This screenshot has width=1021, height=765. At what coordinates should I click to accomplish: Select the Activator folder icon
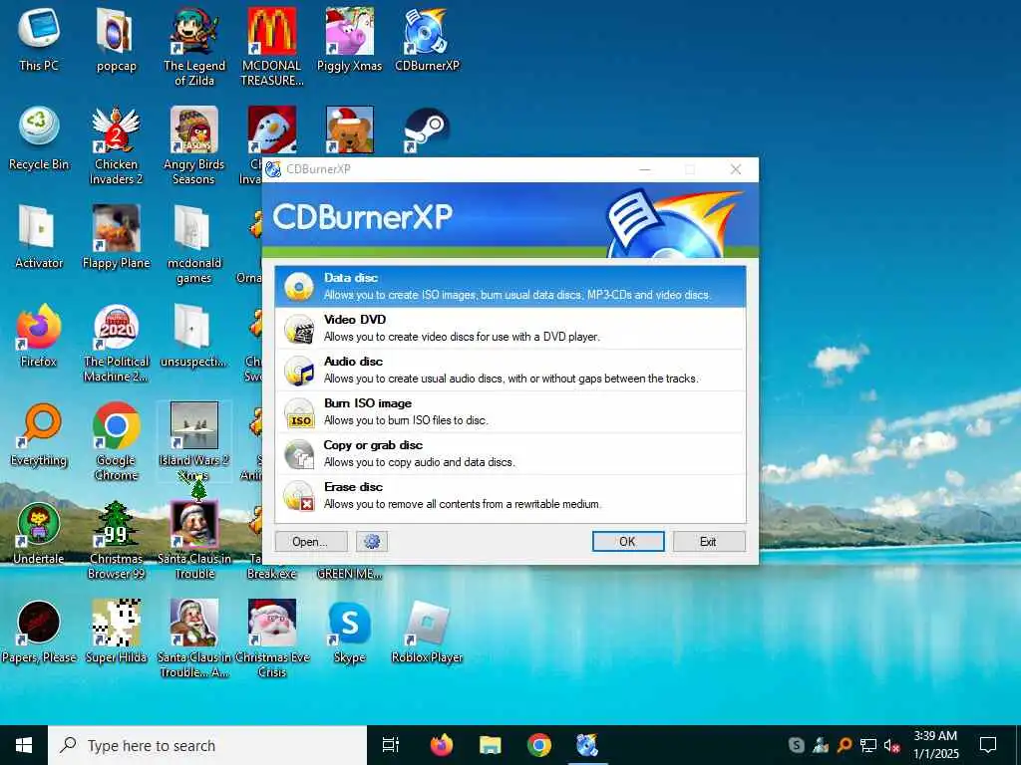tap(39, 237)
